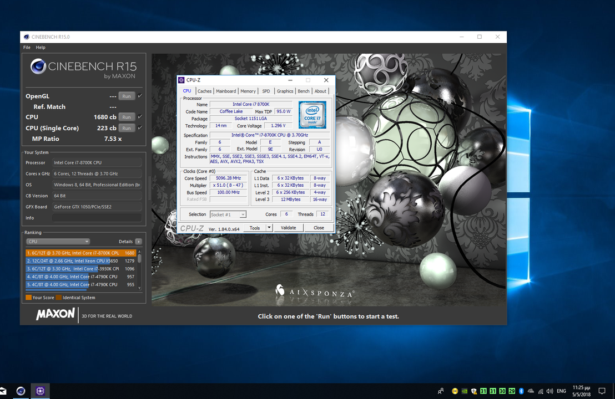Open the Bluetooth tray icon
615x399 pixels.
pyautogui.click(x=521, y=391)
